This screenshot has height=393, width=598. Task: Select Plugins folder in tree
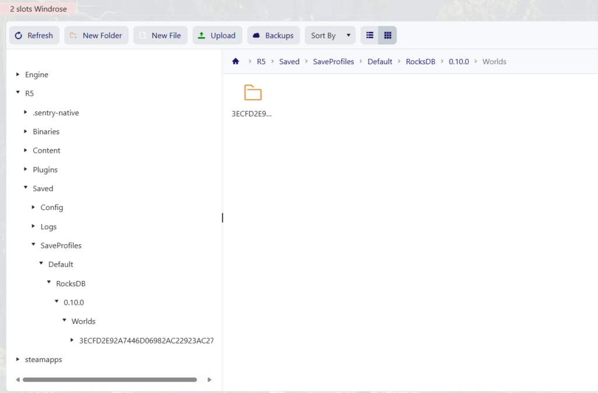[x=45, y=170]
